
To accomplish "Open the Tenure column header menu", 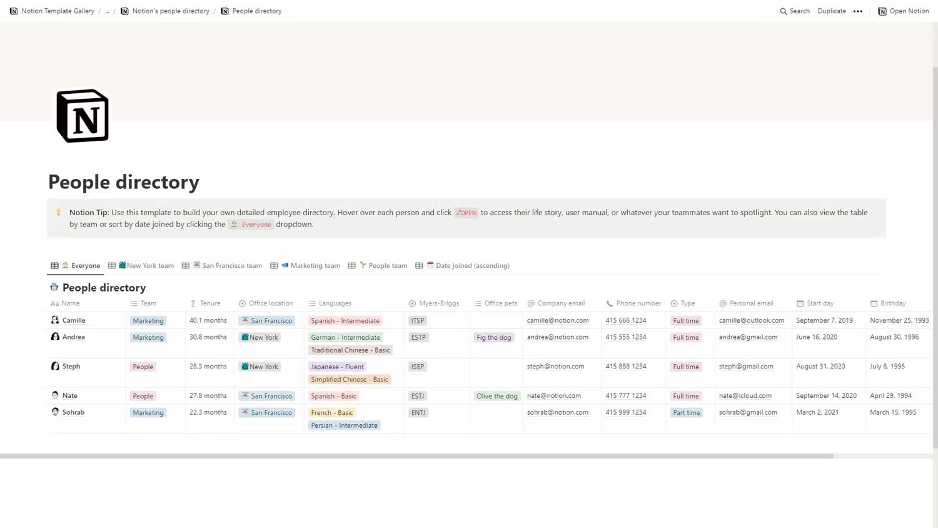I will click(x=210, y=303).
